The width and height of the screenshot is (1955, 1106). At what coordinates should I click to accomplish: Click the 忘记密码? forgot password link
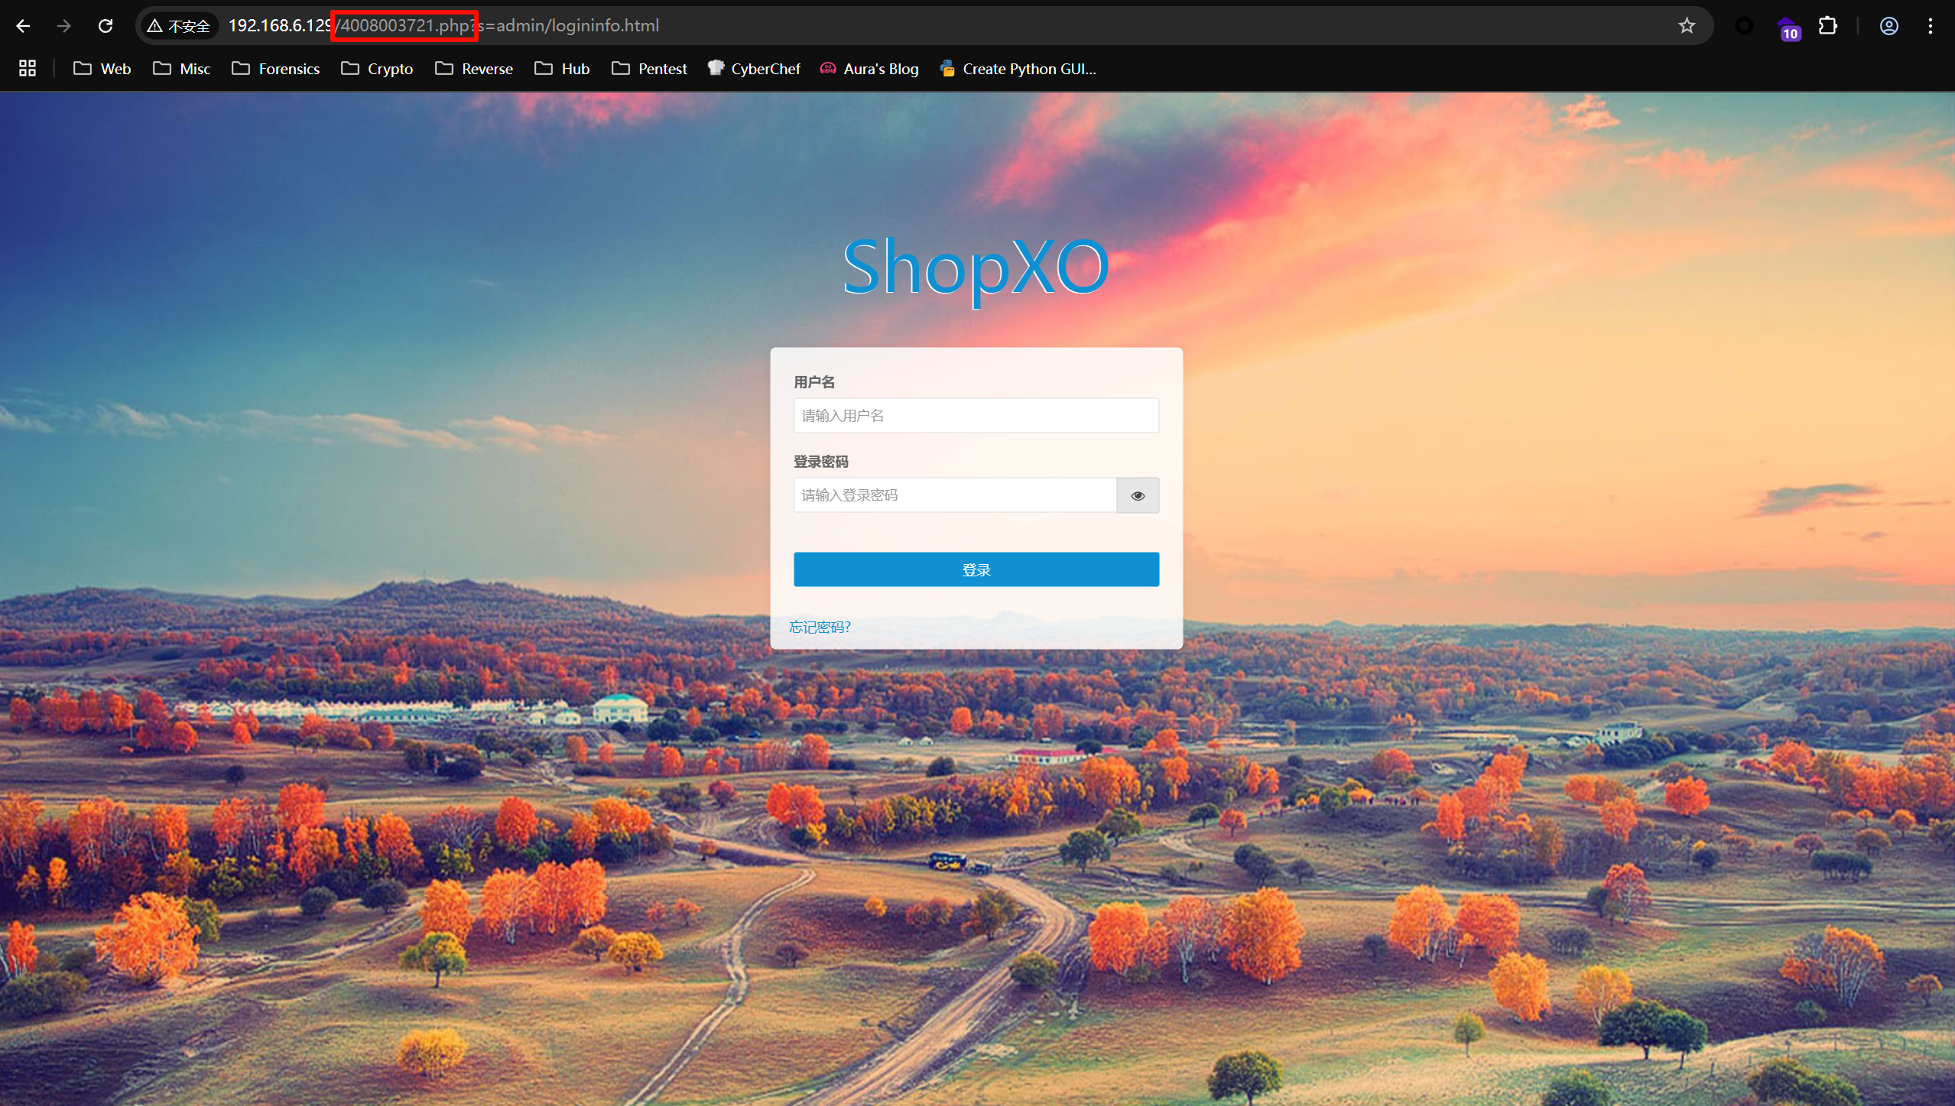[x=820, y=627]
